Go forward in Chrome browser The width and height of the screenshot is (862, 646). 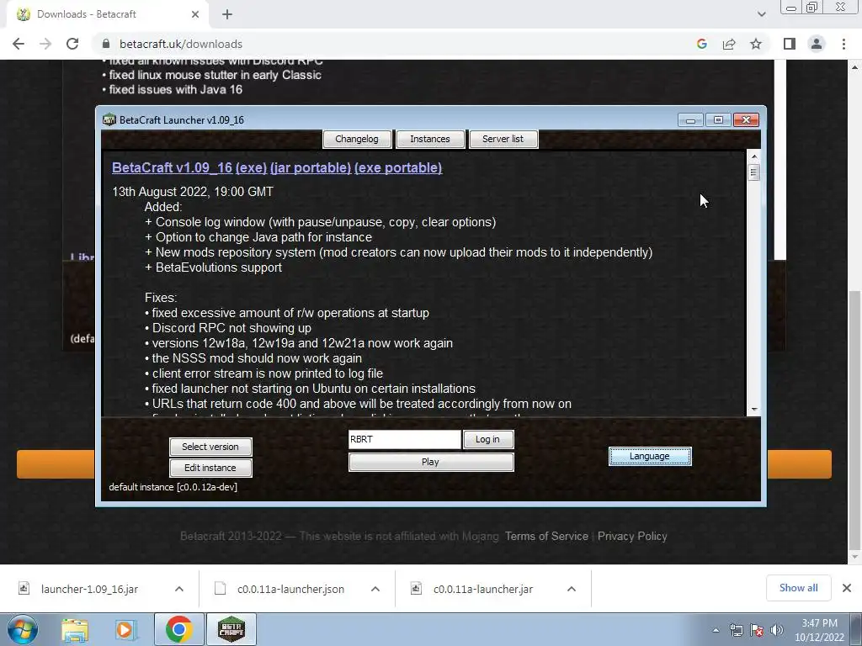(45, 44)
